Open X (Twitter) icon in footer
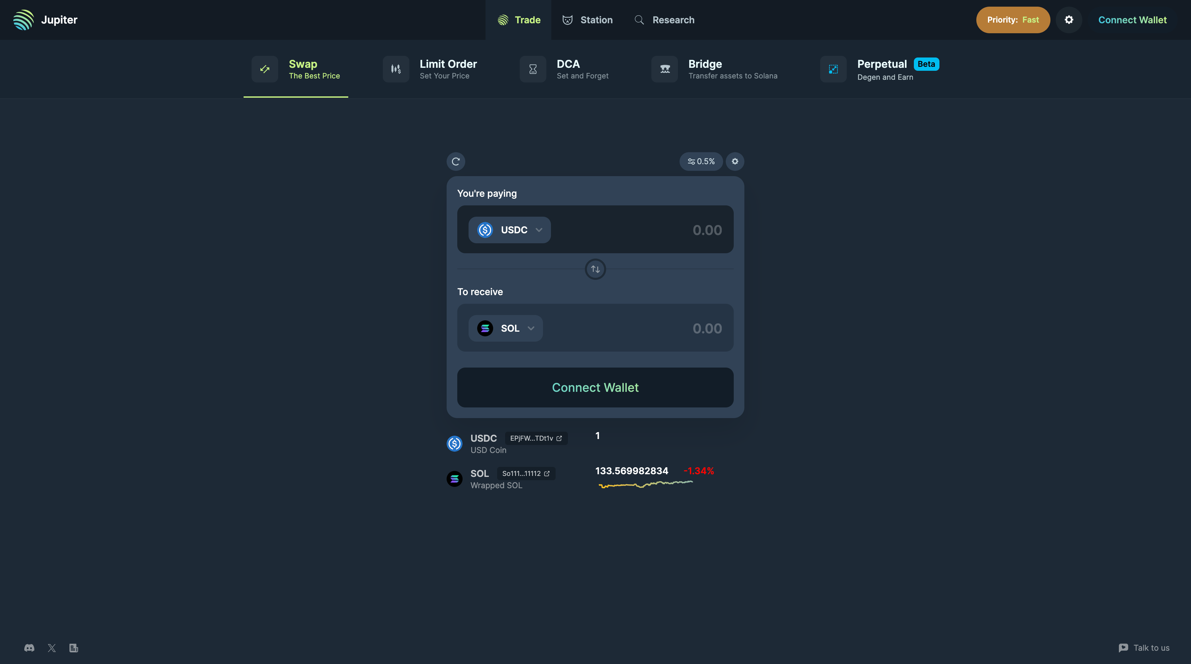The height and width of the screenshot is (664, 1191). point(52,648)
